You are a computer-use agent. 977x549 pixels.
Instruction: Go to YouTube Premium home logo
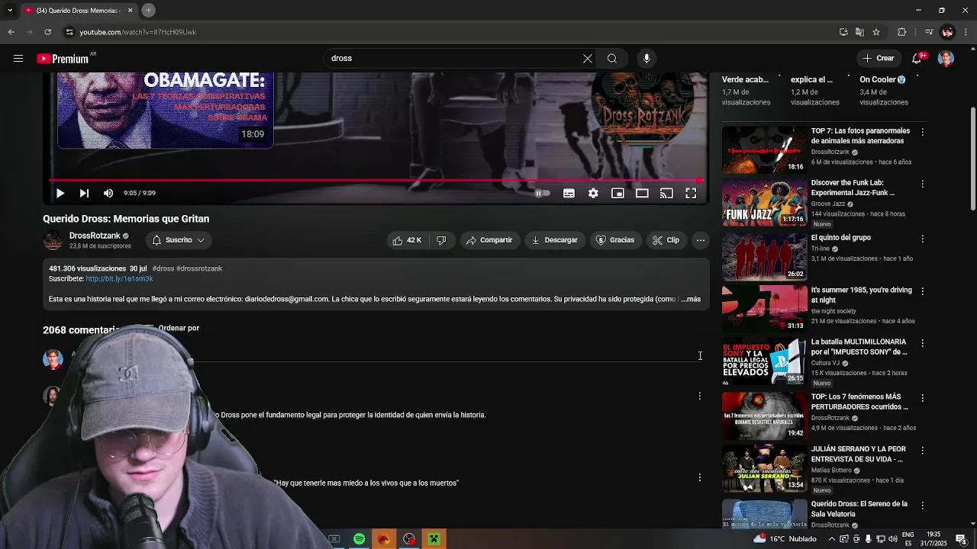point(63,59)
